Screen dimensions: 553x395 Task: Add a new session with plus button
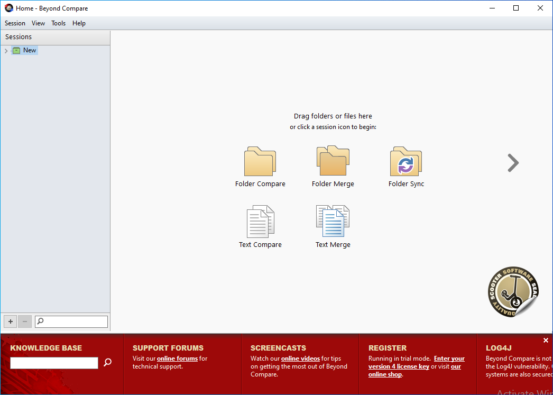(x=10, y=321)
